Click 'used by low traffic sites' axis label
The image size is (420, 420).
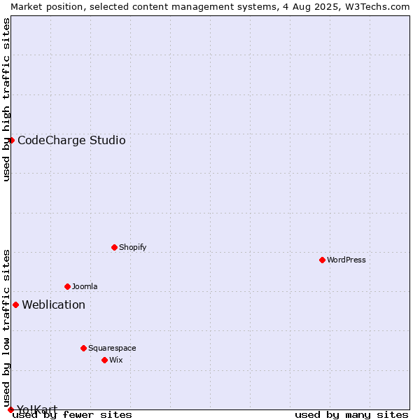pos(6,329)
